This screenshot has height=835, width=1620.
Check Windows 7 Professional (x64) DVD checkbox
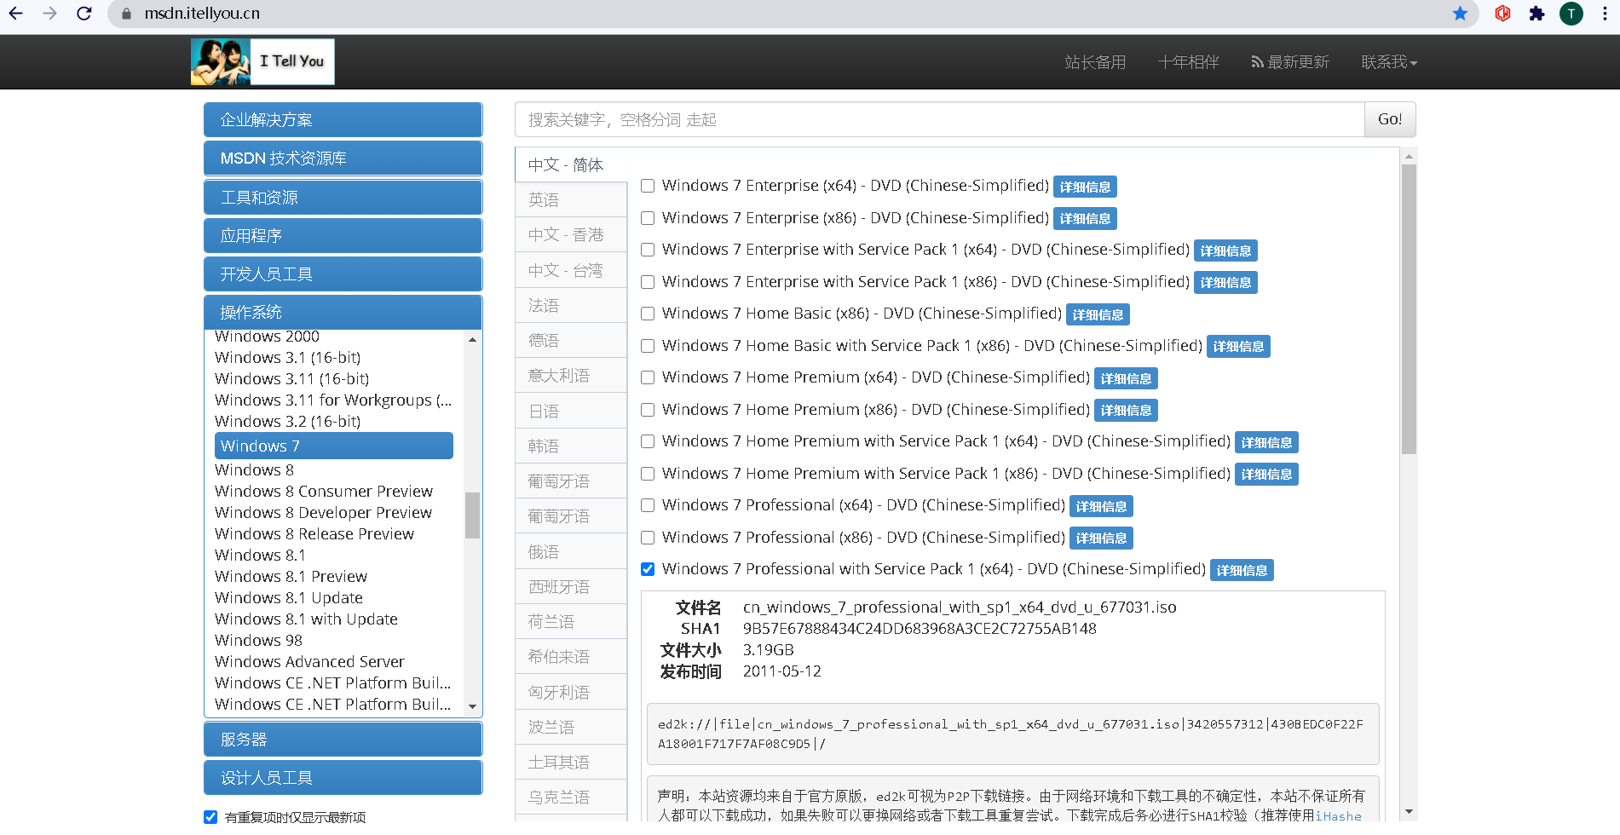(648, 505)
